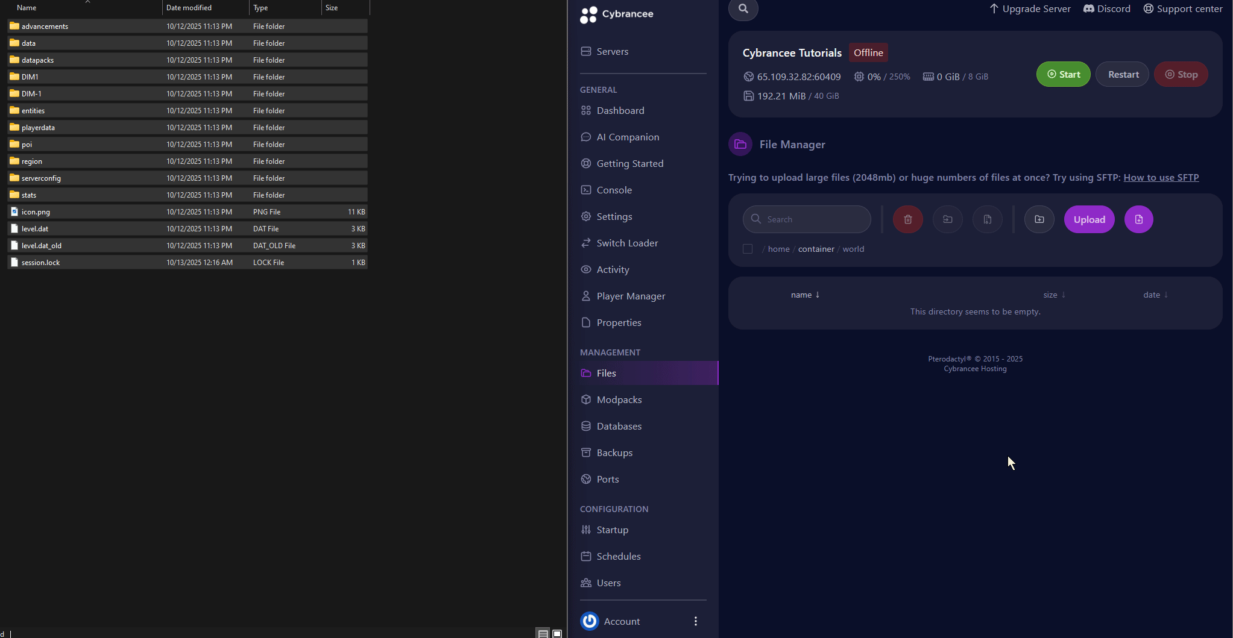Switch to the Backups section
The image size is (1233, 638).
pyautogui.click(x=614, y=452)
